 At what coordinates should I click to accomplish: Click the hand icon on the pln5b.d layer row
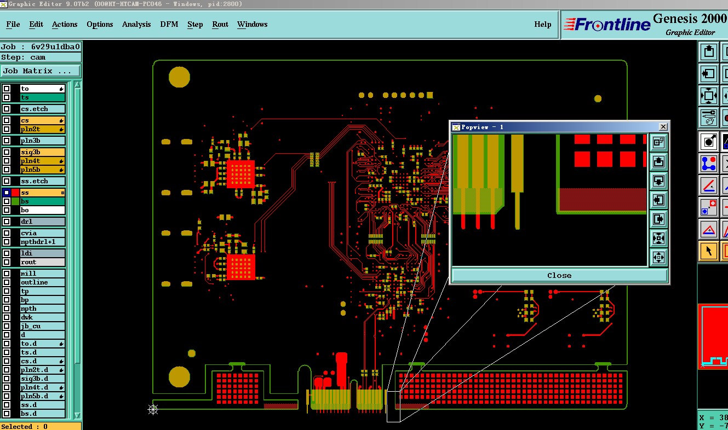click(62, 396)
